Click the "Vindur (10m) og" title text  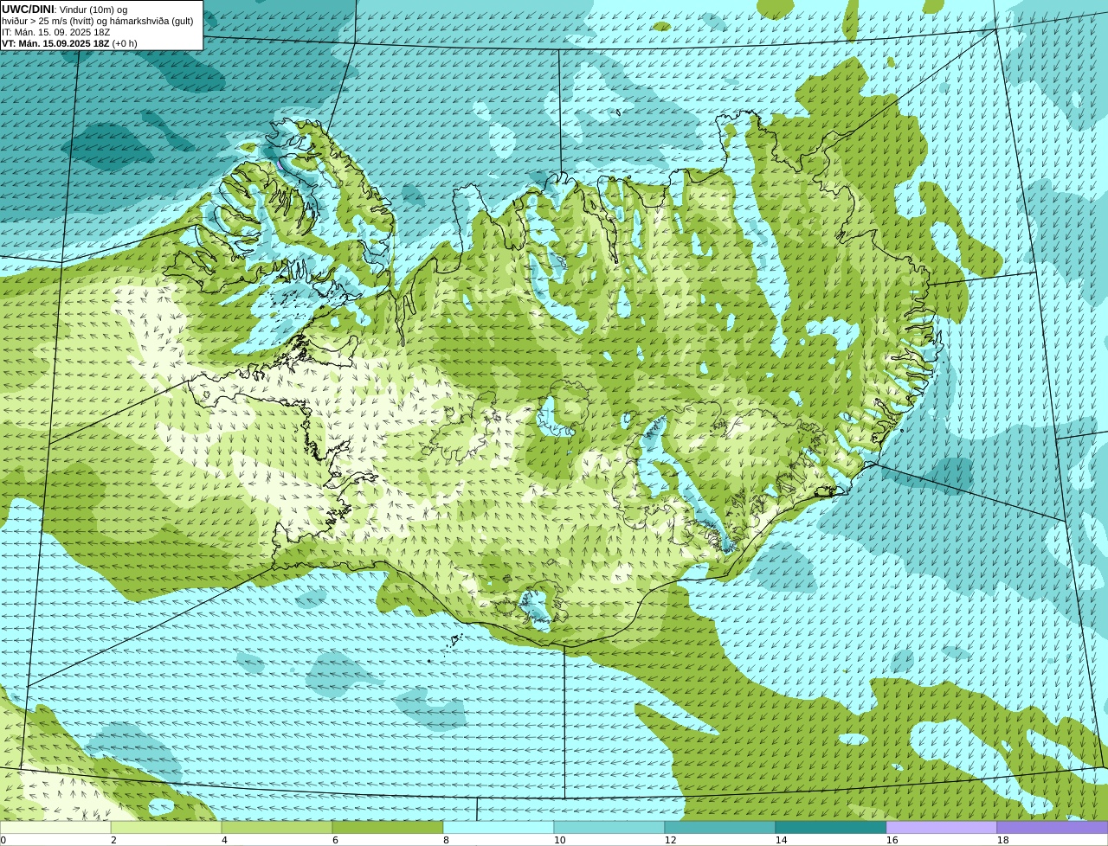tap(93, 10)
